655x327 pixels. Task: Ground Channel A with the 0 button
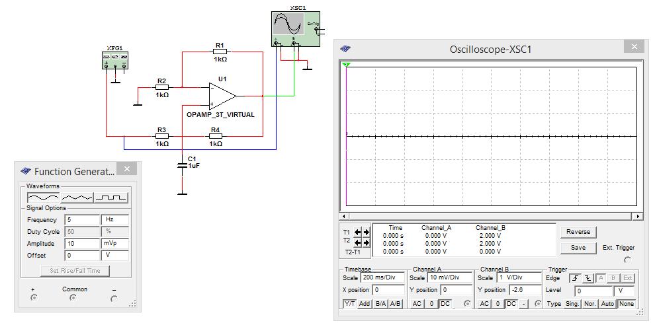click(431, 304)
